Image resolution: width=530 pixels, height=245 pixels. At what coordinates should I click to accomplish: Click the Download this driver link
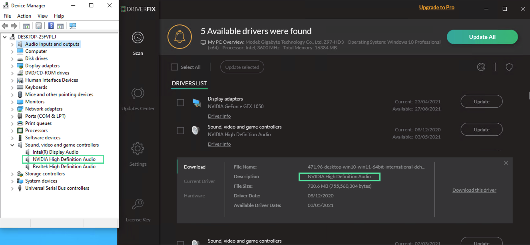474,190
